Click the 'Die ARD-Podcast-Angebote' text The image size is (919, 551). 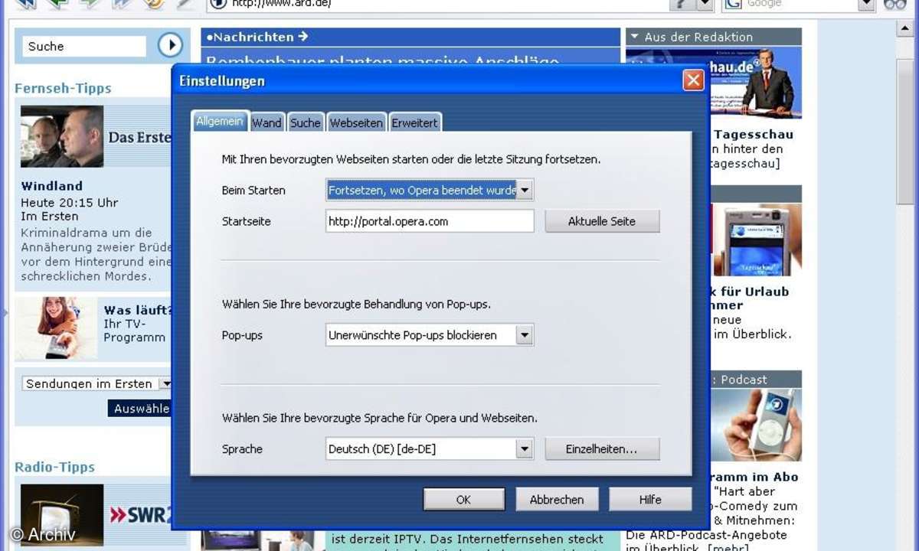coord(707,534)
